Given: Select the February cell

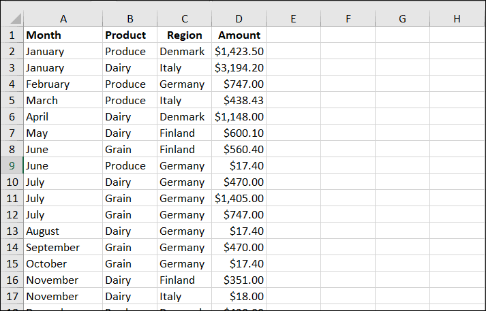Looking at the screenshot, I should (63, 84).
